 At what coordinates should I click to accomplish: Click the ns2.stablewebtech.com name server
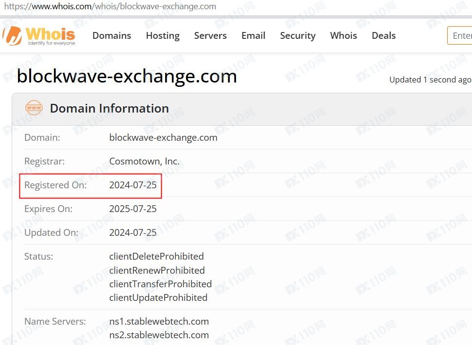pos(159,335)
